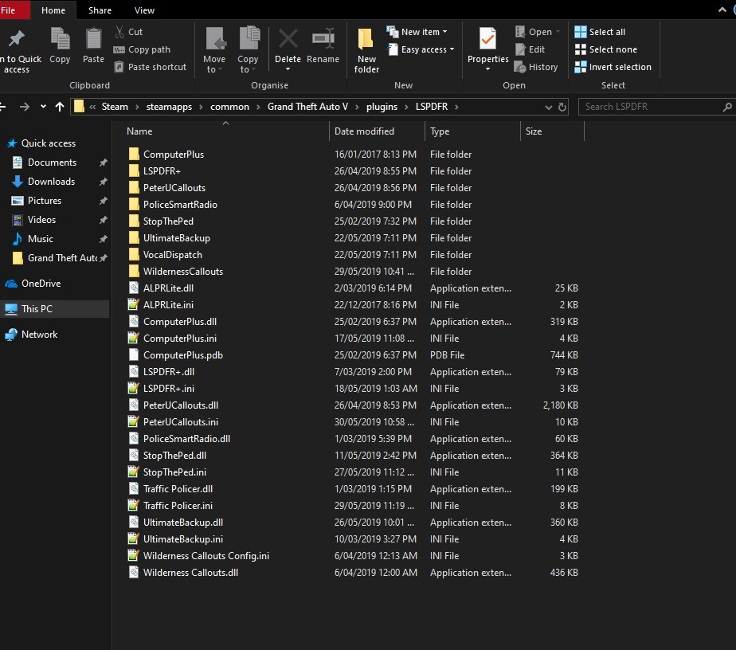The image size is (736, 650).
Task: Refresh the folder using address bar icon
Action: [562, 107]
